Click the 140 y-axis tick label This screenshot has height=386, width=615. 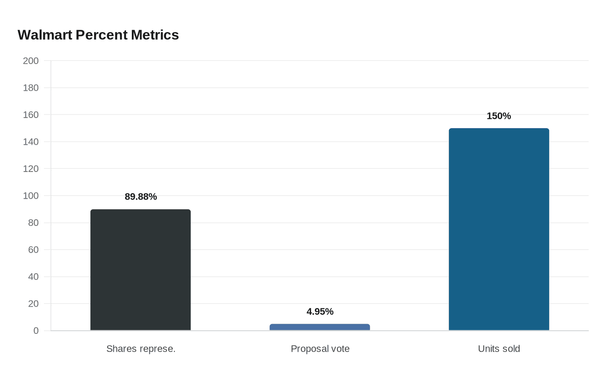(x=31, y=142)
